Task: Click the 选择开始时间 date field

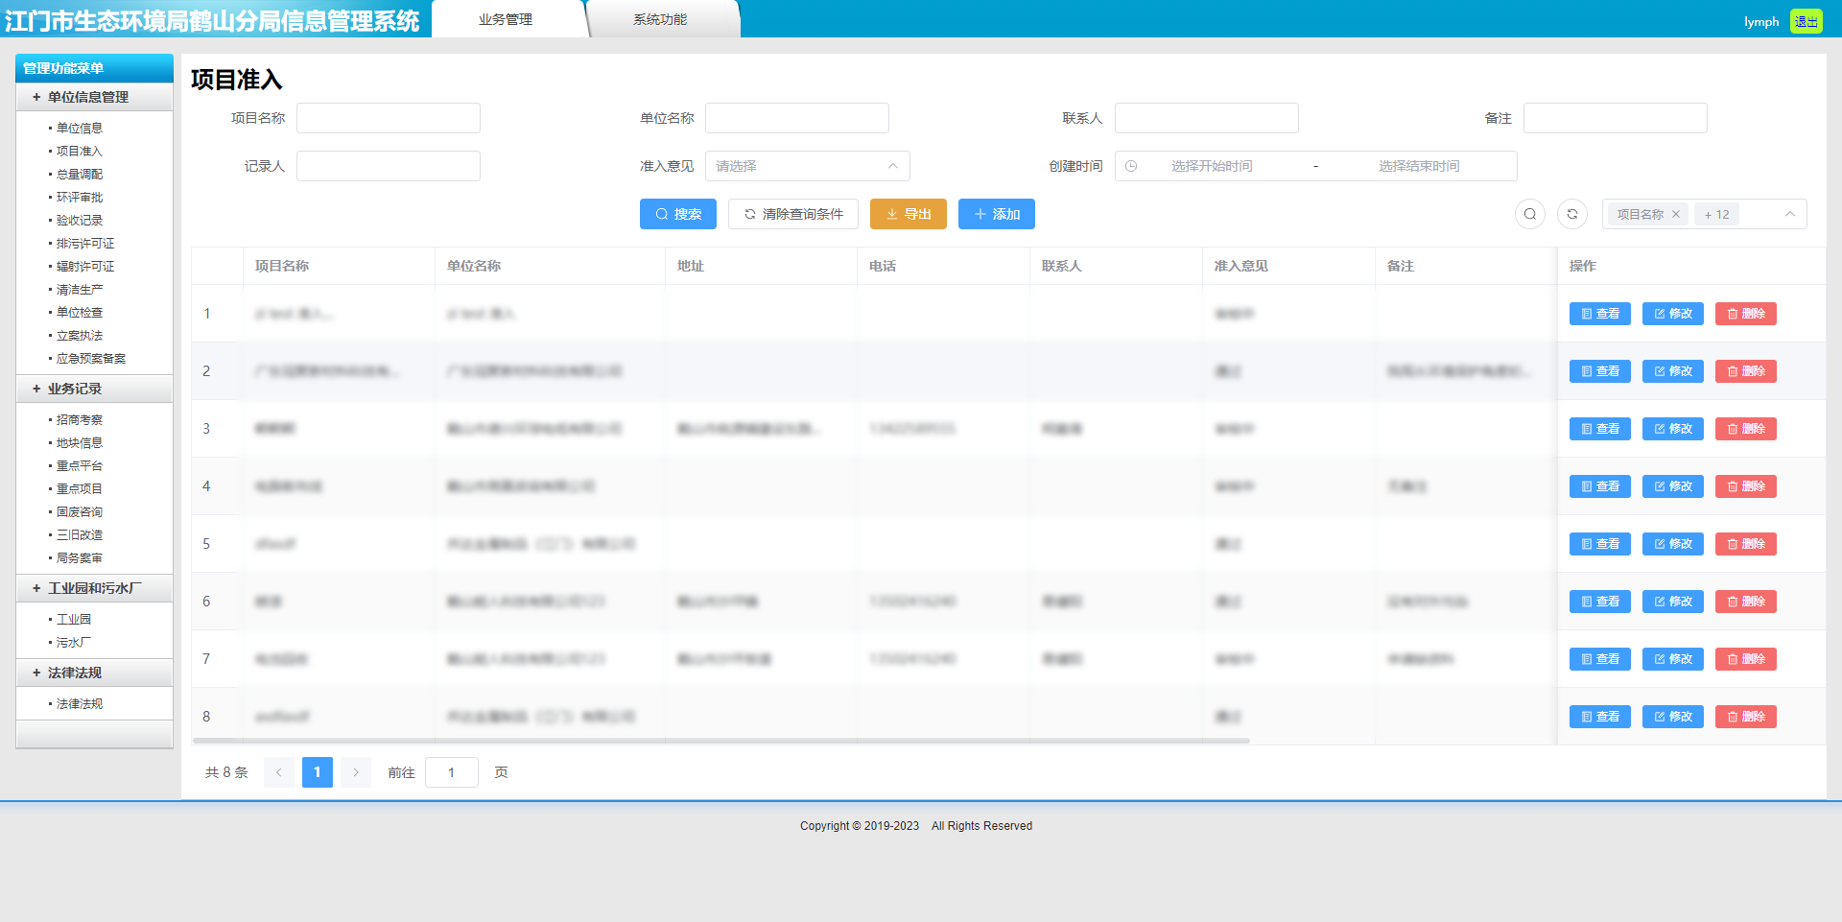Action: (1212, 166)
